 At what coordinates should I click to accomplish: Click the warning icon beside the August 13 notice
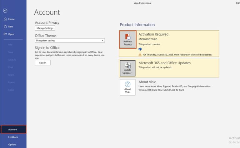point(140,55)
